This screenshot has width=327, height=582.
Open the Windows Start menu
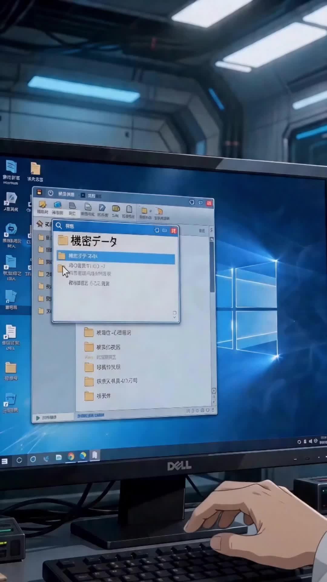coord(5,461)
